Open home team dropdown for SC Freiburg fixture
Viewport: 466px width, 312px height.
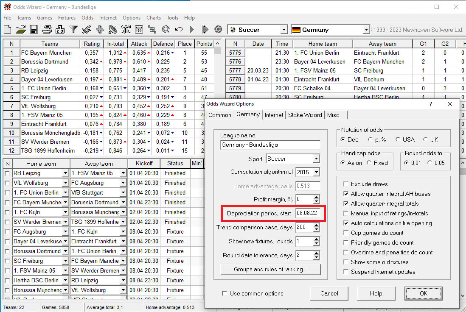[65, 261]
